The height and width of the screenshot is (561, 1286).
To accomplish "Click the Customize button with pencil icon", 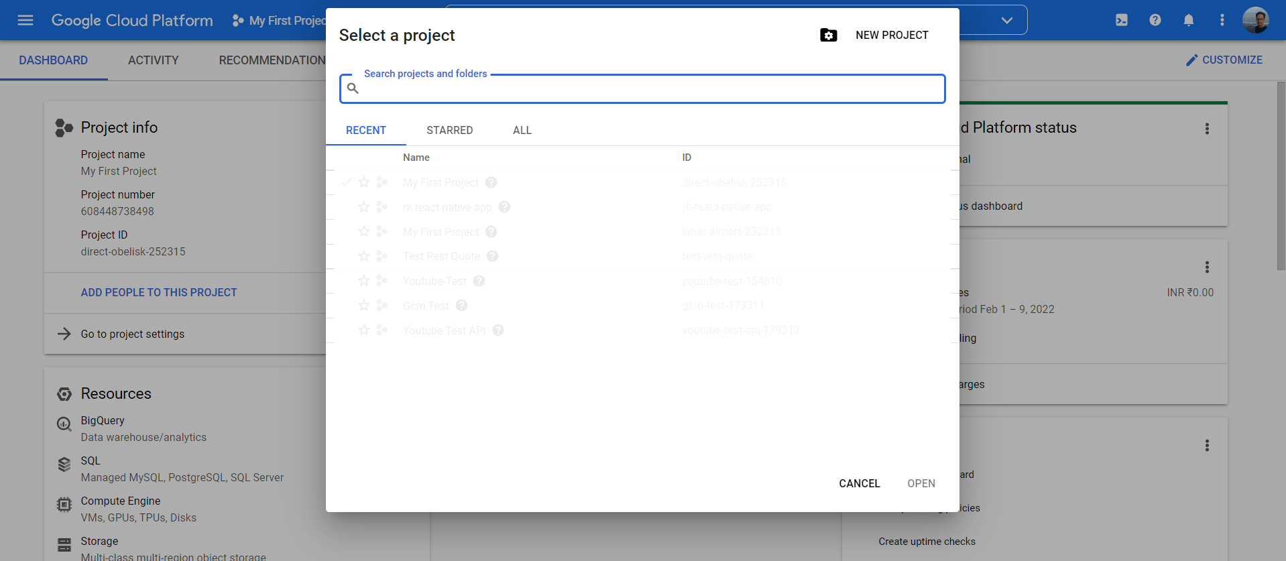I will coord(1224,60).
